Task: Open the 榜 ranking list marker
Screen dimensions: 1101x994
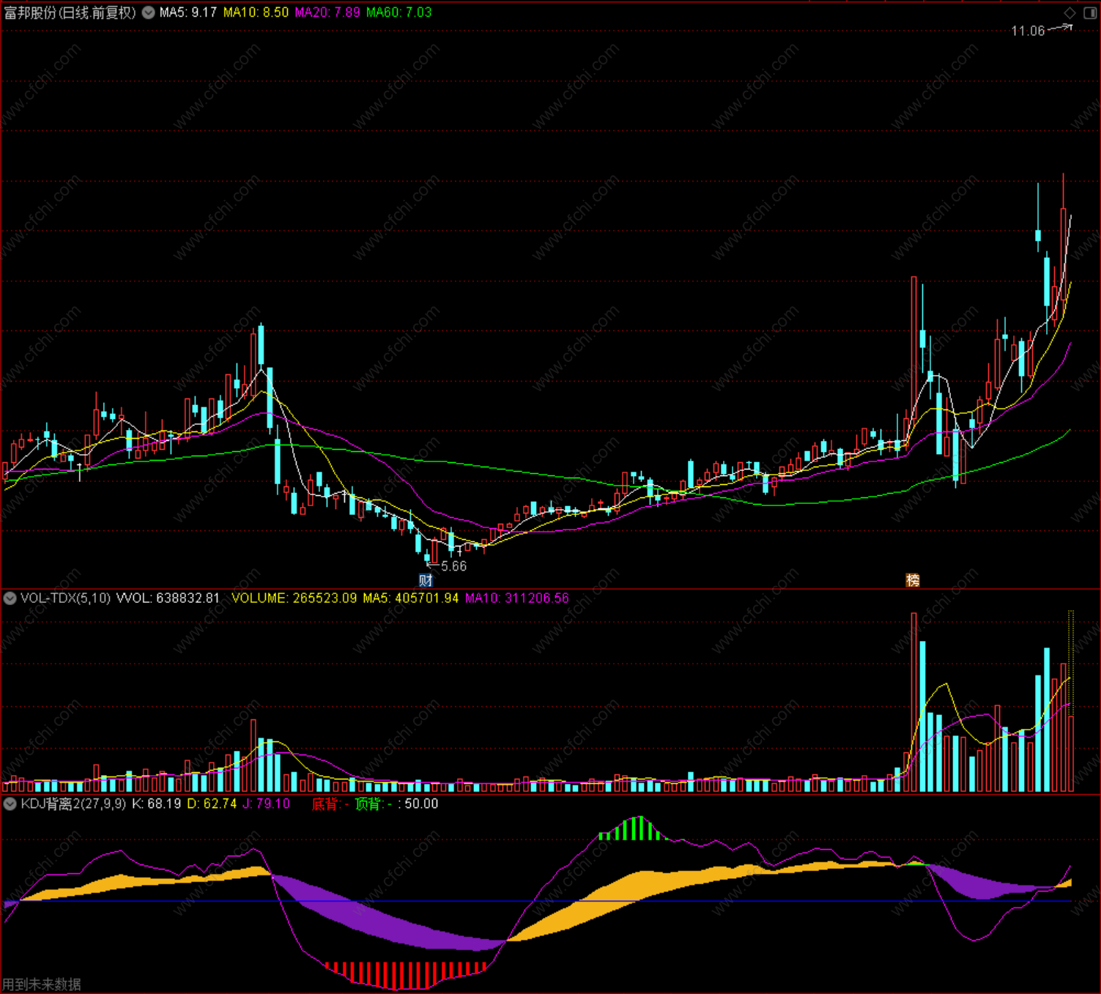Action: click(913, 581)
